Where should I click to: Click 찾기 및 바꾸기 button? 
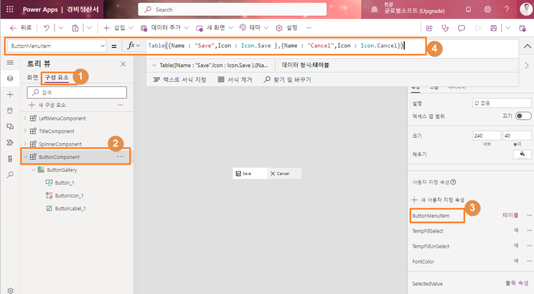pyautogui.click(x=287, y=79)
